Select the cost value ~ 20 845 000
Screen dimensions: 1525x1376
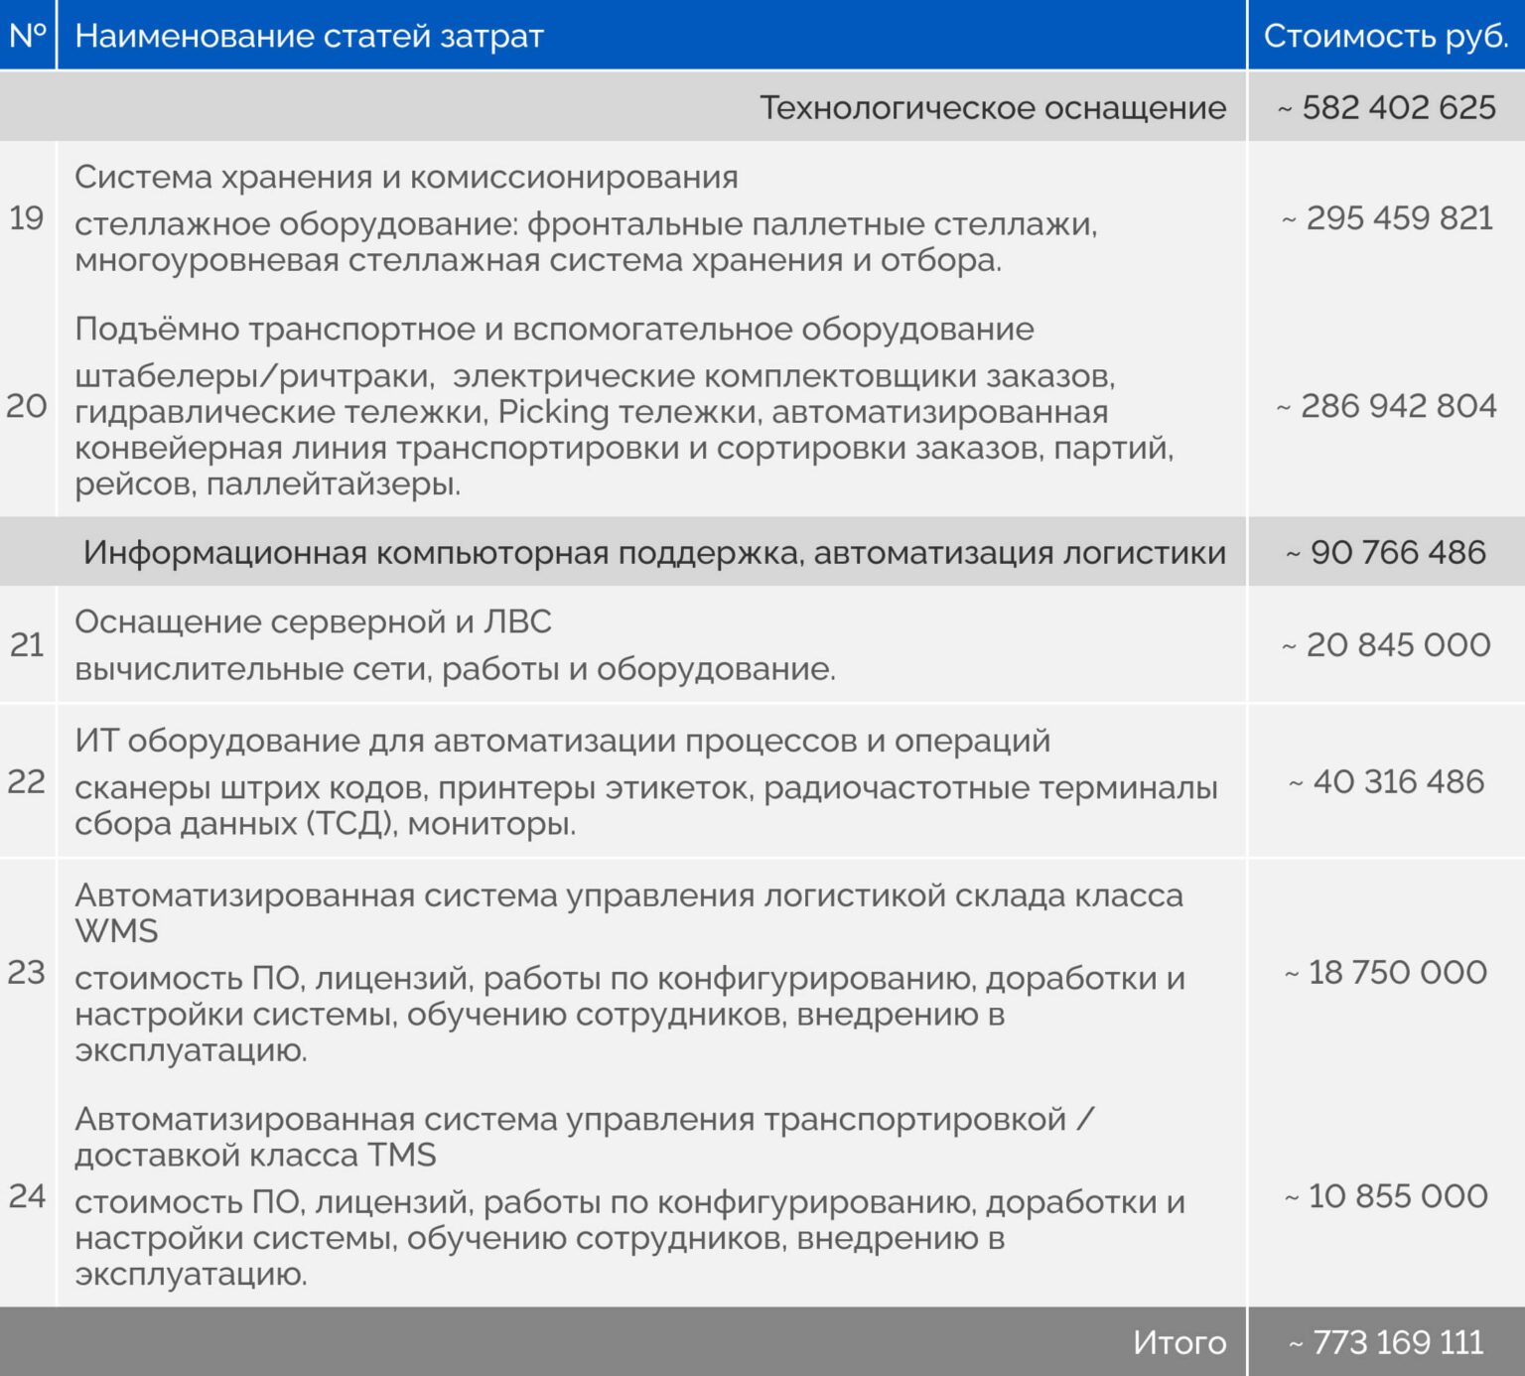[1386, 644]
